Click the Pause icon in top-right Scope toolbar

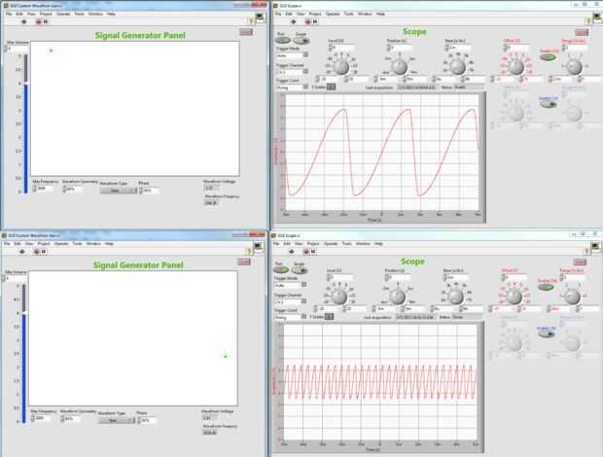(x=315, y=22)
